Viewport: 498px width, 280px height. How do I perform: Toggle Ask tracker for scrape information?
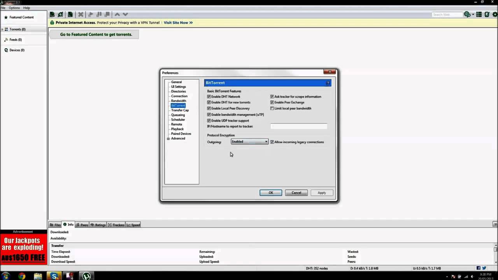point(272,96)
